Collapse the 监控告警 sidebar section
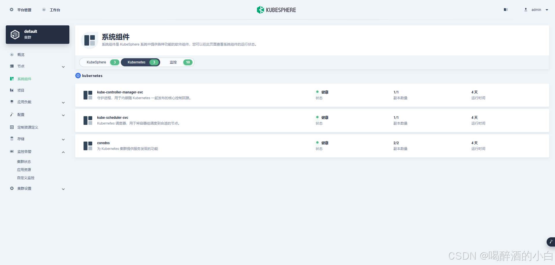The image size is (555, 265). point(38,152)
